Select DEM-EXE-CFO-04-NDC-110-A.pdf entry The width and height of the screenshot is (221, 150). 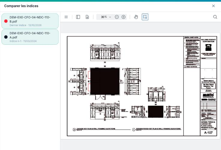pyautogui.click(x=30, y=37)
